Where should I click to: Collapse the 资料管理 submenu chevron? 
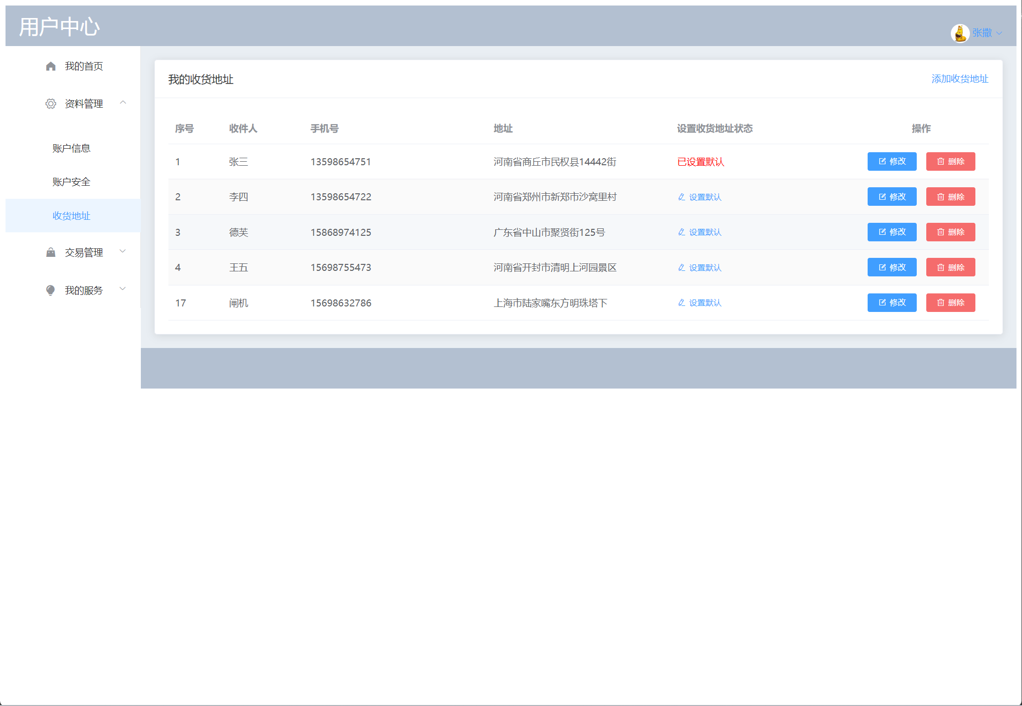click(123, 103)
